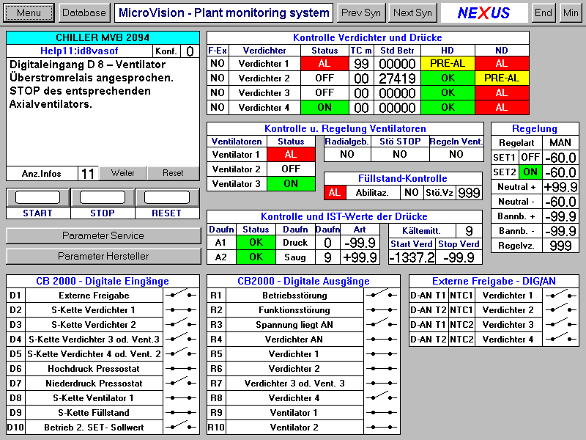
Task: Click the R4 Verdichter AN switch symbol
Action: [382, 339]
